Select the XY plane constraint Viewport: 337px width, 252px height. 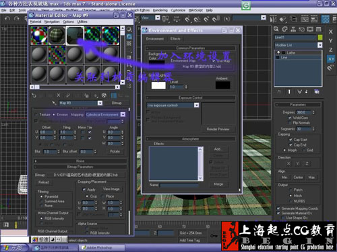(x=331, y=59)
